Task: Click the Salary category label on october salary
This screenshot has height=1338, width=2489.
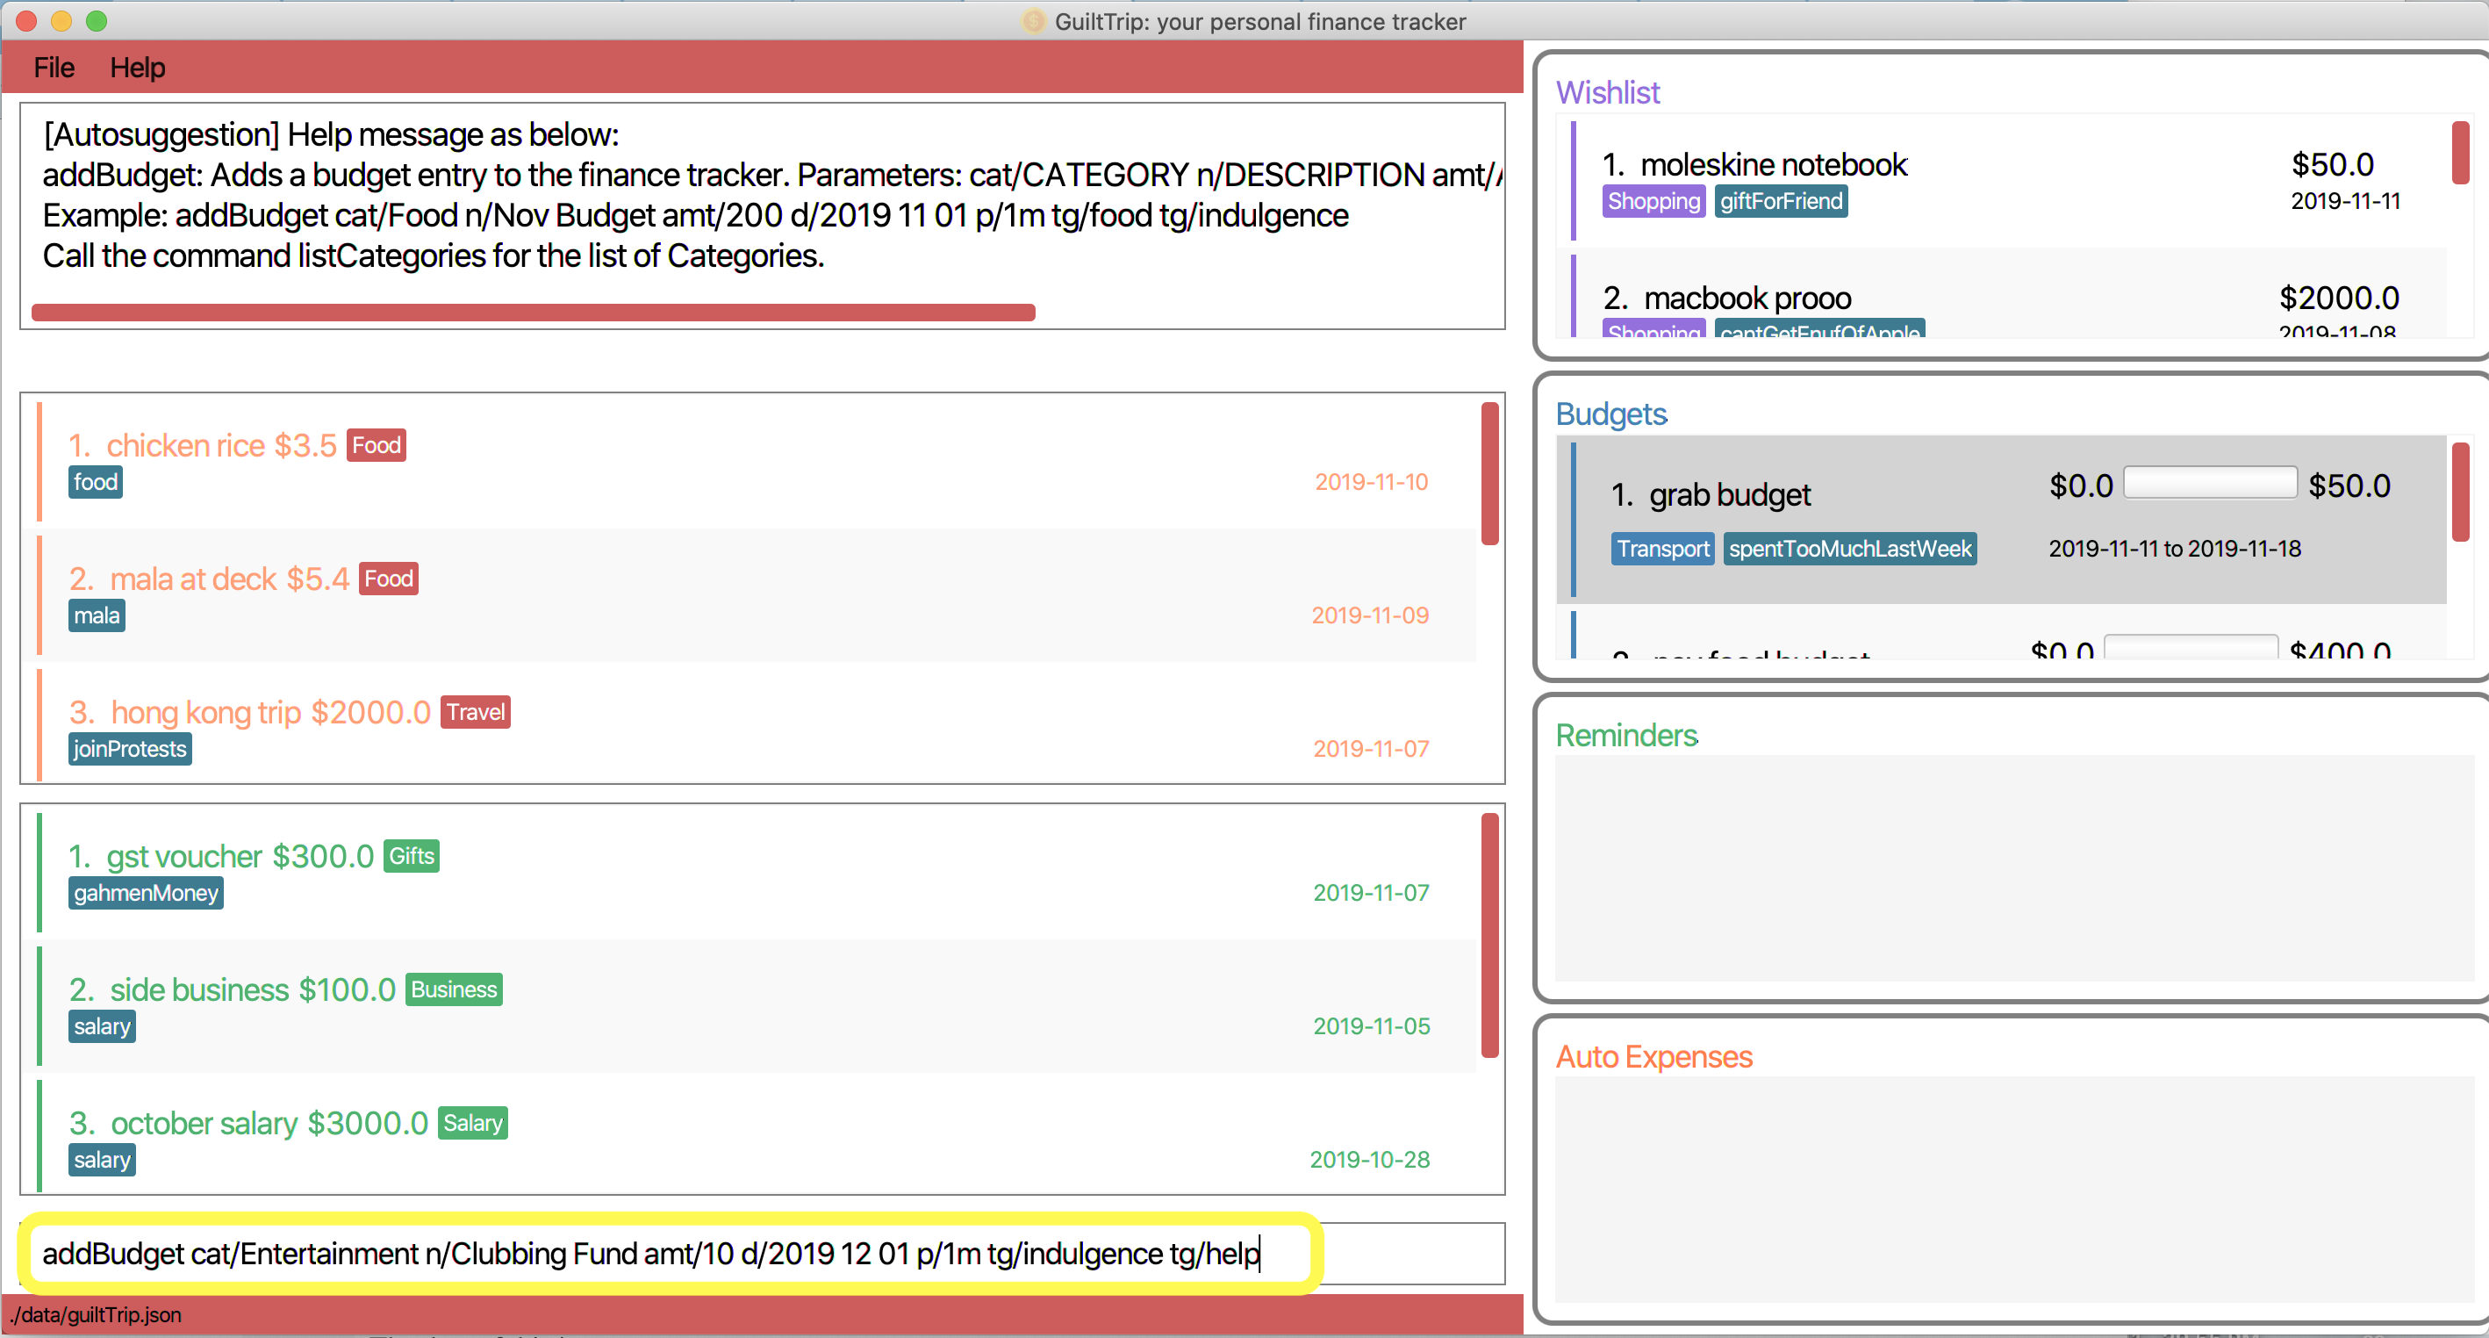Action: click(x=472, y=1122)
